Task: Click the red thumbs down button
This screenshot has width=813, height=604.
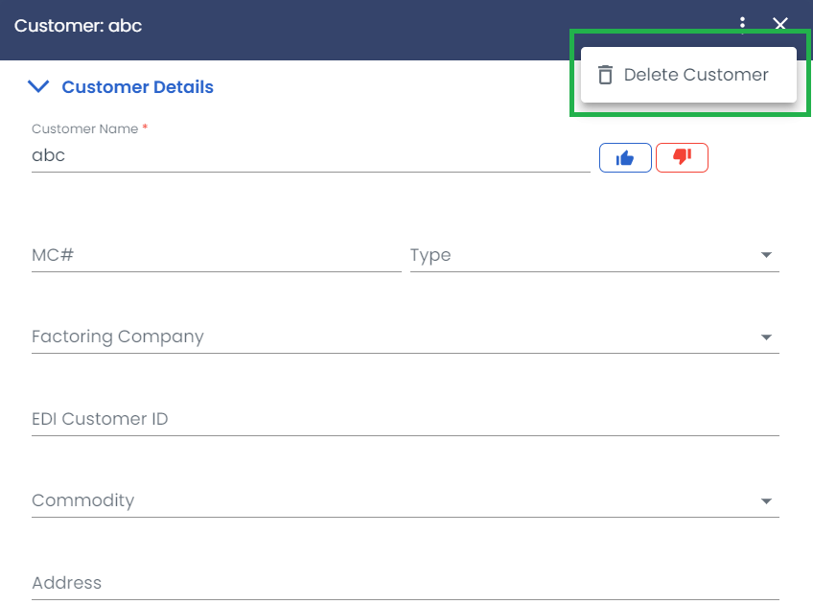Action: (682, 157)
